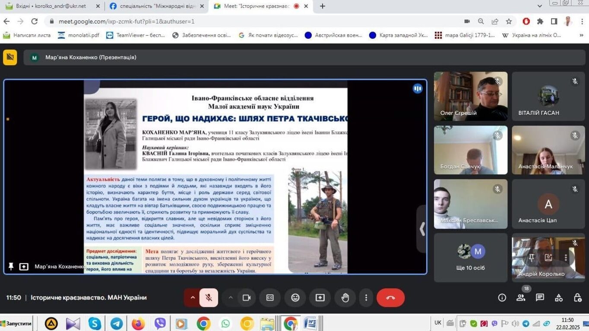
Task: Open meeting details info icon
Action: 502,298
